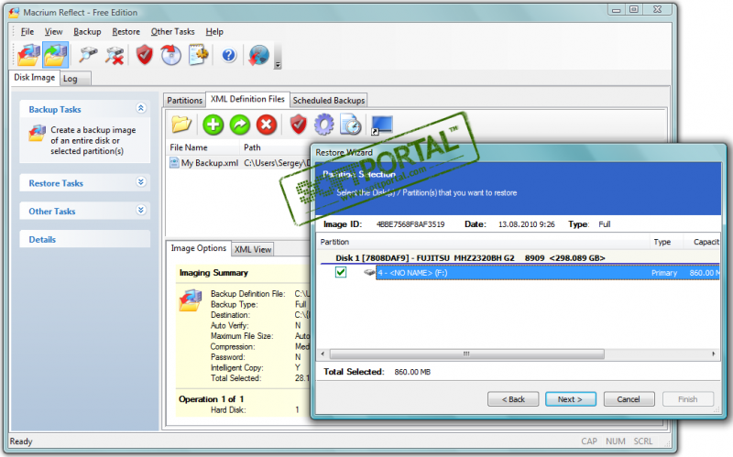Expand the Other Tasks panel
Image resolution: width=733 pixels, height=457 pixels.
click(141, 211)
